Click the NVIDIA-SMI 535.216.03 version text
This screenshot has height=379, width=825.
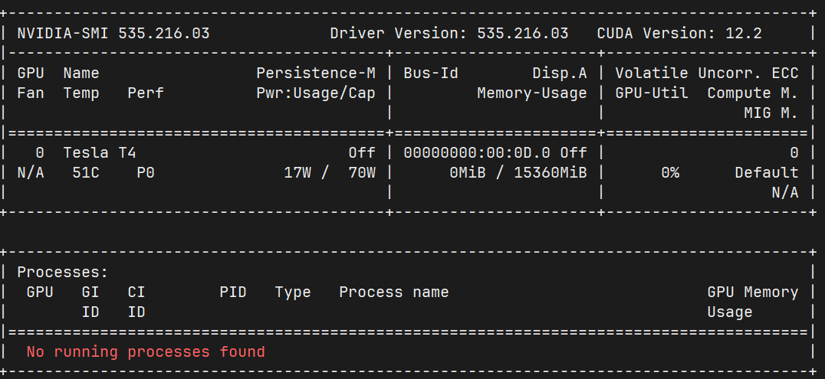click(113, 34)
